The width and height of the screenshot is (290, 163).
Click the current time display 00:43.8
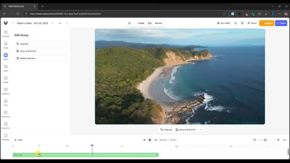coord(163,140)
